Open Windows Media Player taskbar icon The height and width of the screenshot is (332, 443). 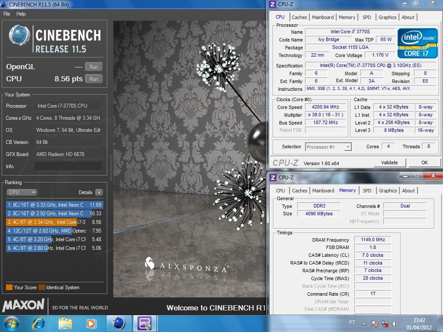91,323
